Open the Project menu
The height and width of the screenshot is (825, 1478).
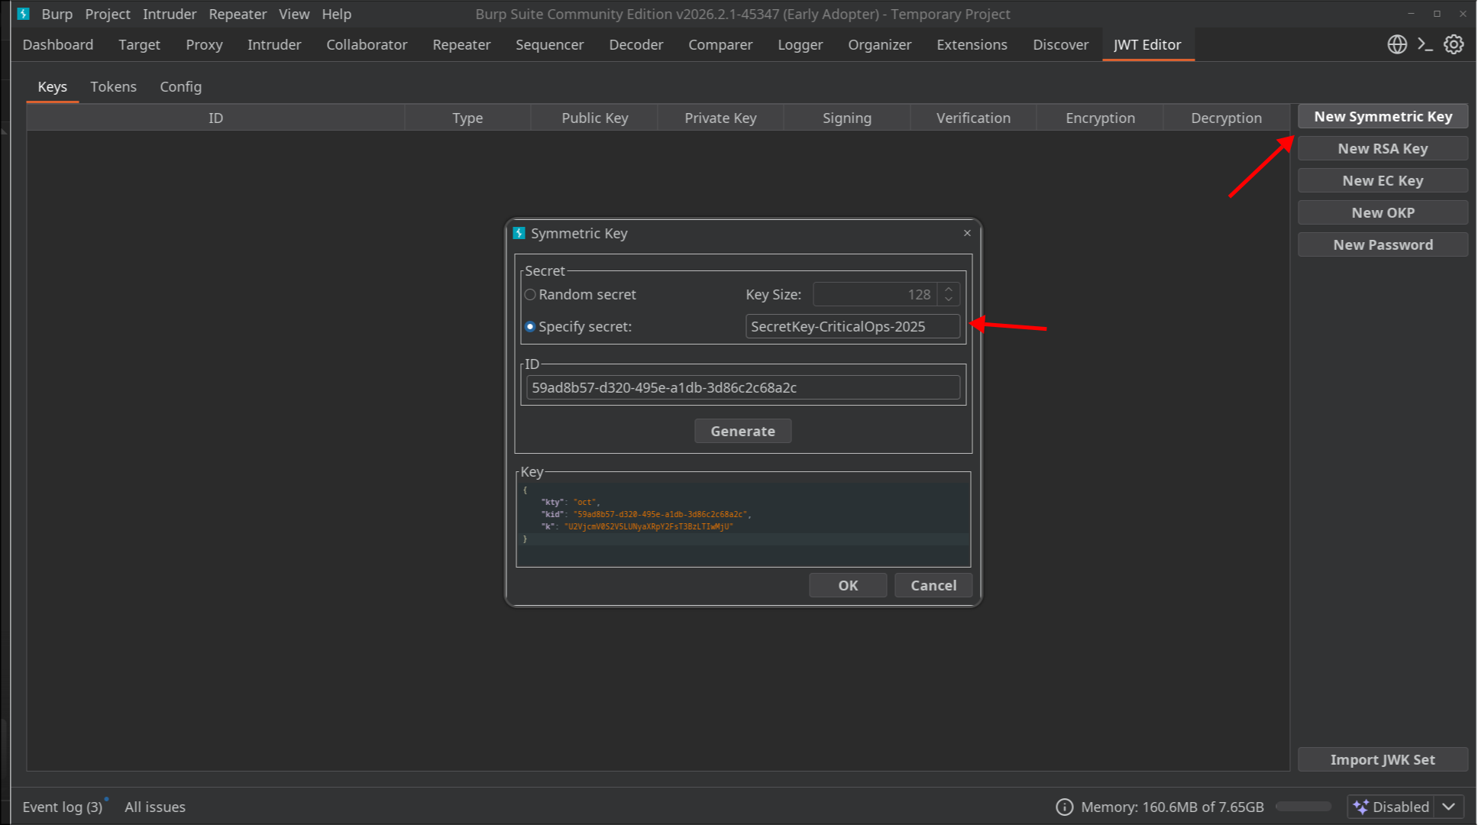point(108,14)
